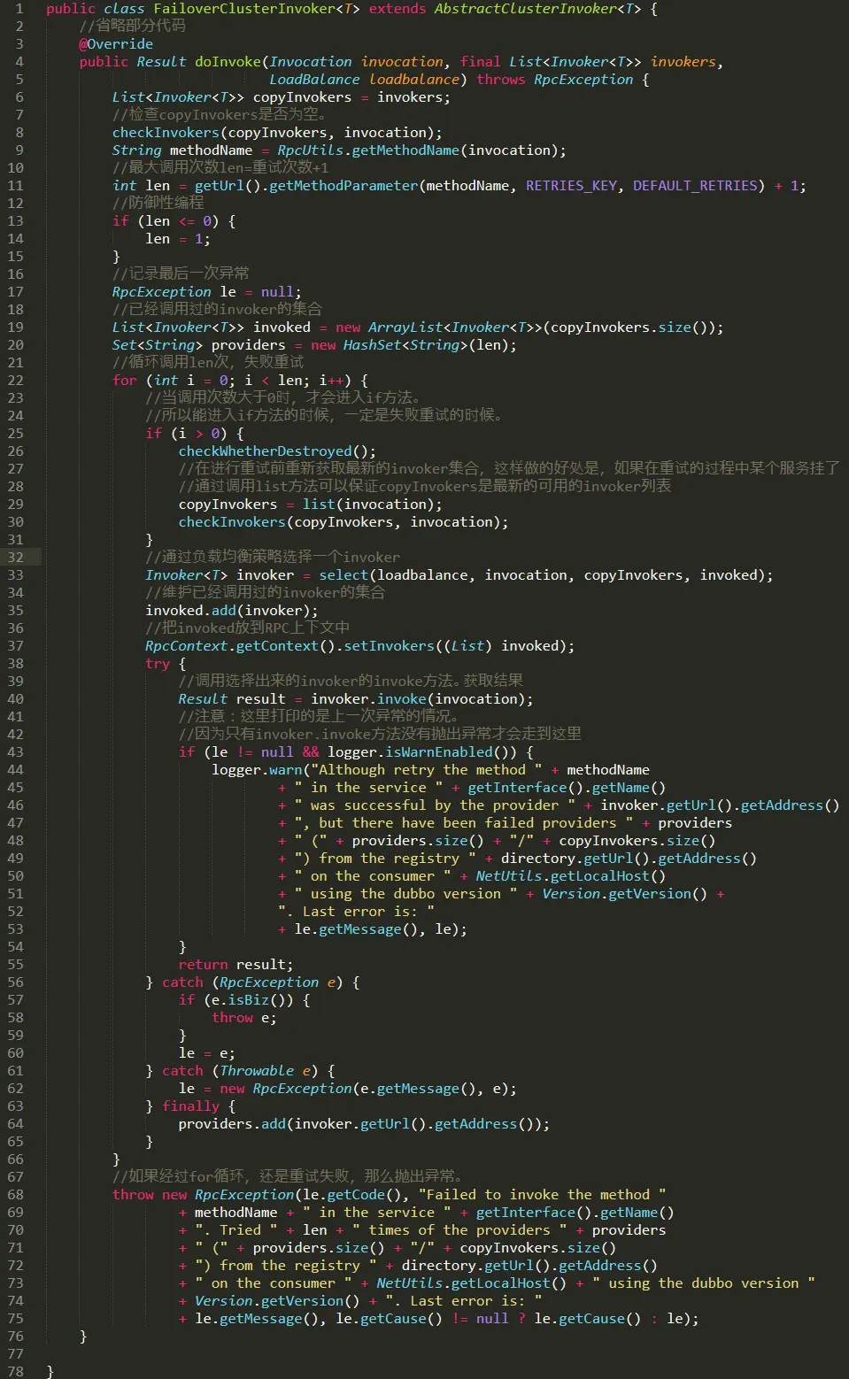Click the 'try' keyword on line 38
Image resolution: width=849 pixels, height=1379 pixels.
pyautogui.click(x=158, y=664)
